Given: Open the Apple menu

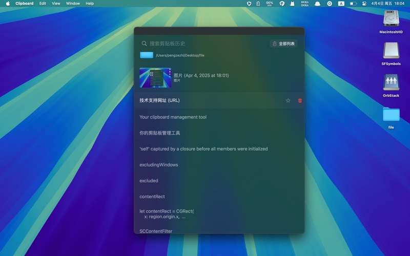Looking at the screenshot, I should 8,4.
